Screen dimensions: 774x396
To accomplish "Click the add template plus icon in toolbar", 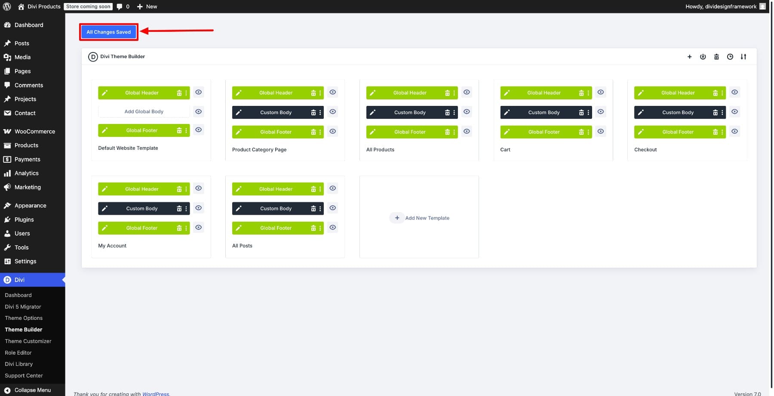I will point(689,57).
